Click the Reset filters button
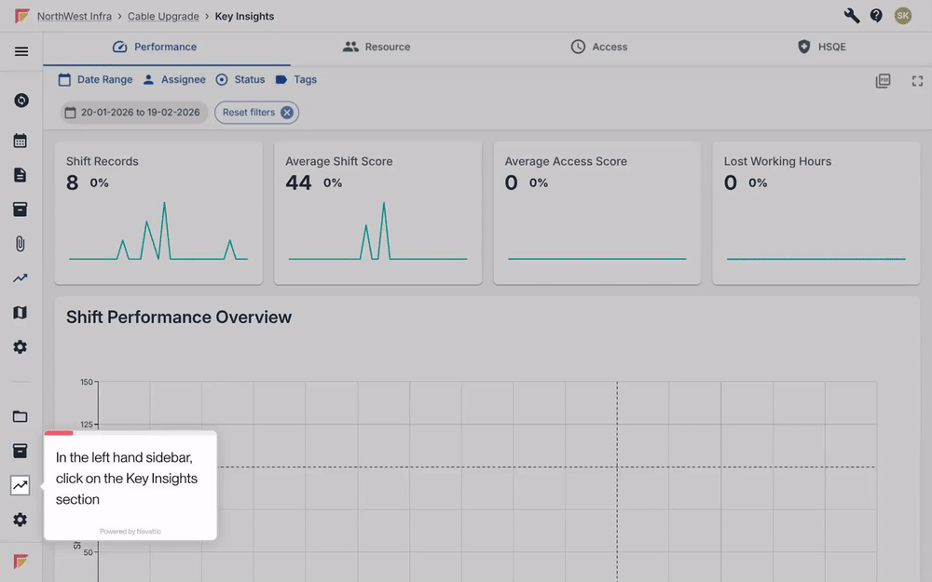 [257, 113]
